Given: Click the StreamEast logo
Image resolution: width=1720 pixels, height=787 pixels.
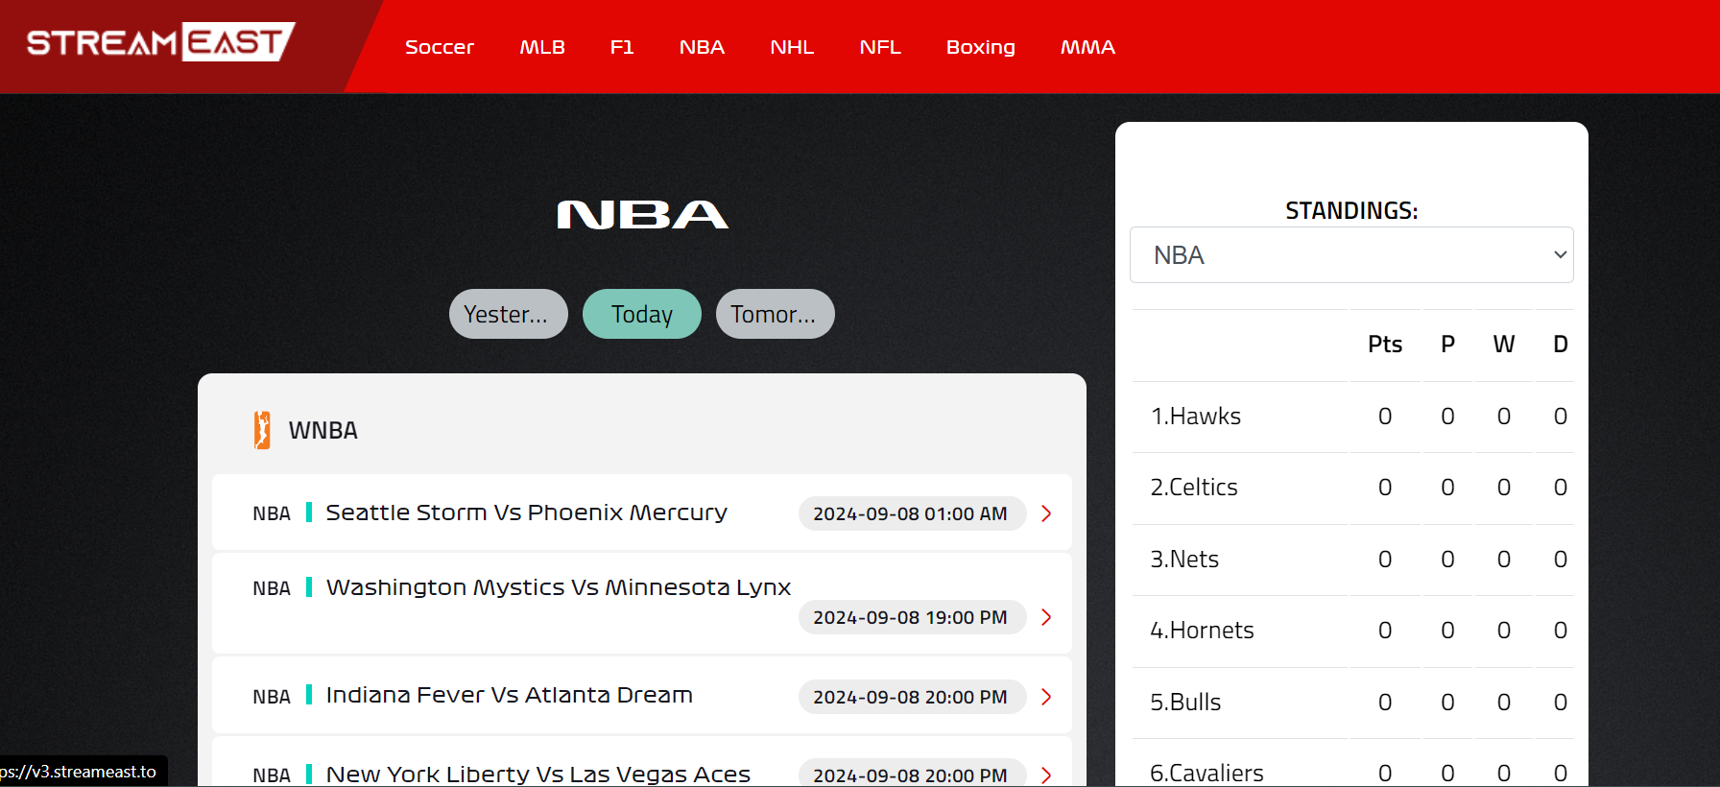Looking at the screenshot, I should (x=160, y=42).
